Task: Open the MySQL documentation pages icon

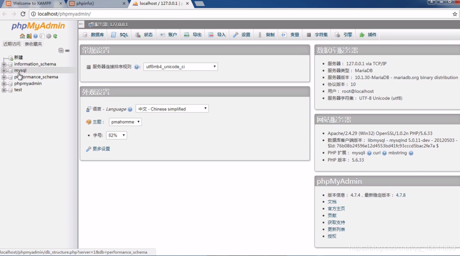Action: tap(42, 36)
